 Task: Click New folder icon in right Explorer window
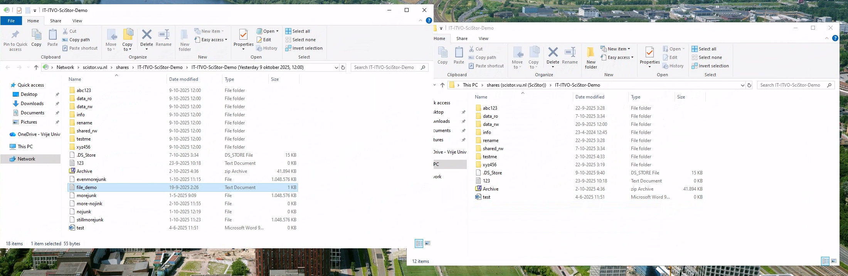tap(591, 53)
